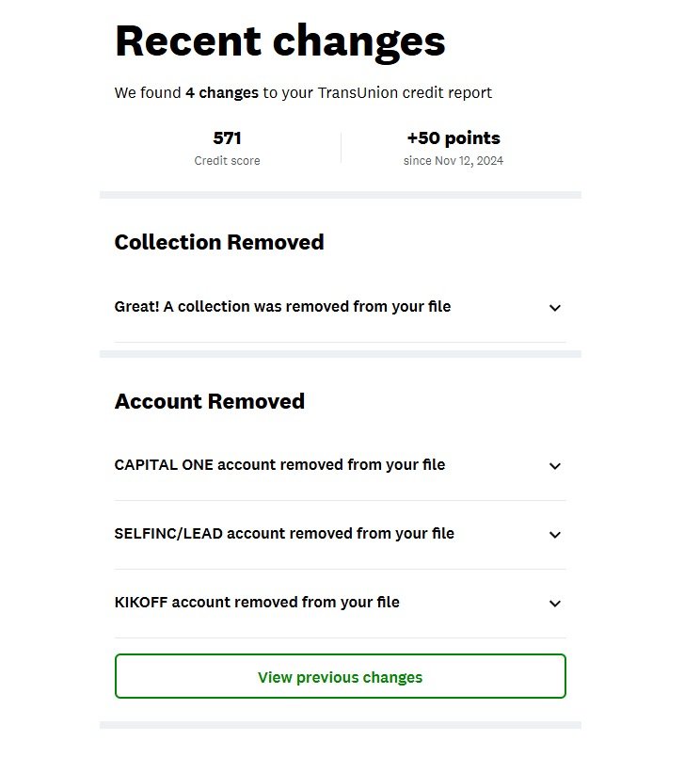Viewport: 700px width, 758px height.
Task: Click the 'Credit score' caption under 571
Action: click(227, 161)
